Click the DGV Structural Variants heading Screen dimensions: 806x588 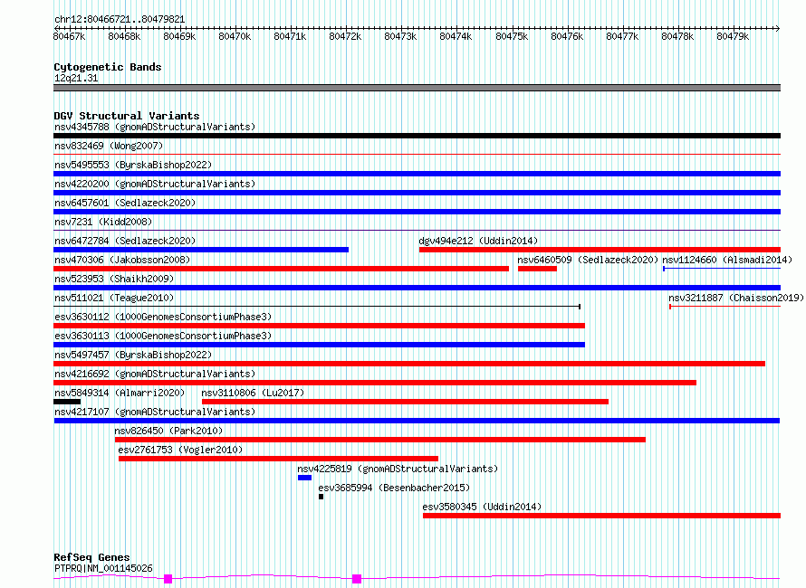(x=127, y=116)
